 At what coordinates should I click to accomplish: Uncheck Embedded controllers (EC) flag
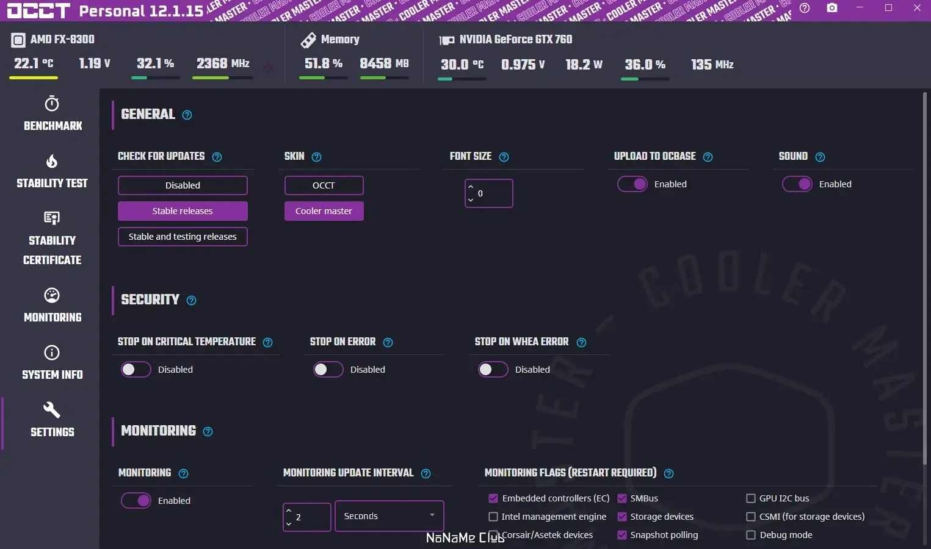click(x=493, y=498)
